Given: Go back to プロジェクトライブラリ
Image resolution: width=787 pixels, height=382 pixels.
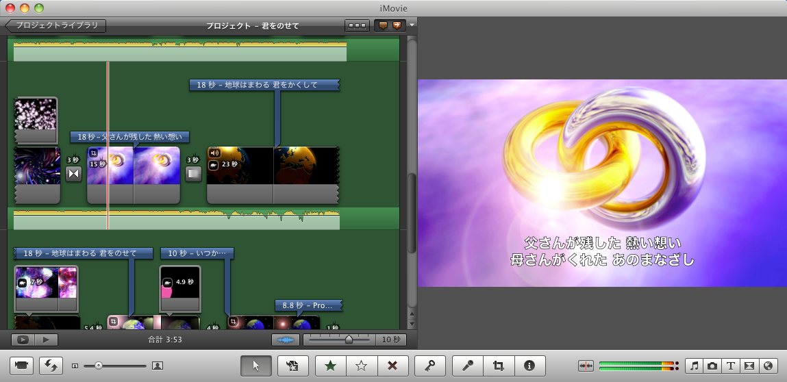Looking at the screenshot, I should [x=55, y=25].
